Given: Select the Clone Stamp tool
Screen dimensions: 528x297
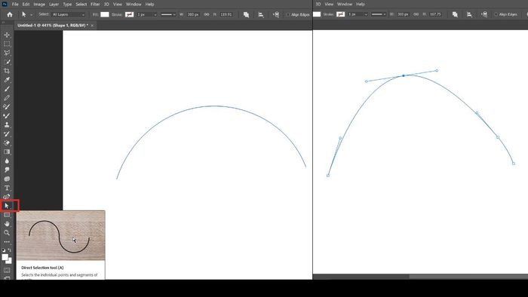Looking at the screenshot, I should 7,125.
